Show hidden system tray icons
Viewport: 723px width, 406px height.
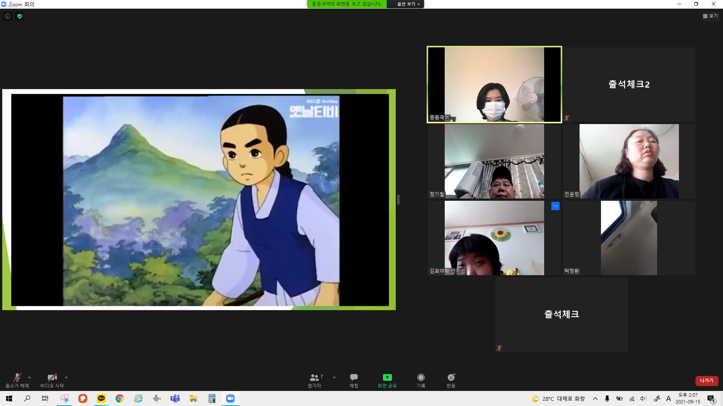pos(595,398)
